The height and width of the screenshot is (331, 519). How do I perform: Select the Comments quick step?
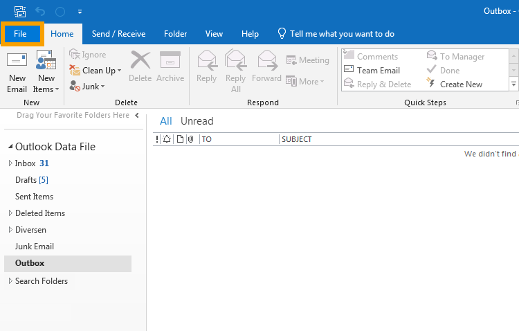point(371,56)
